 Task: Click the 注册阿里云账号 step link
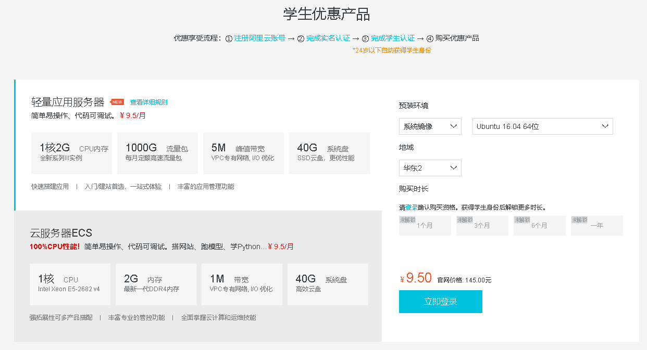pyautogui.click(x=259, y=38)
